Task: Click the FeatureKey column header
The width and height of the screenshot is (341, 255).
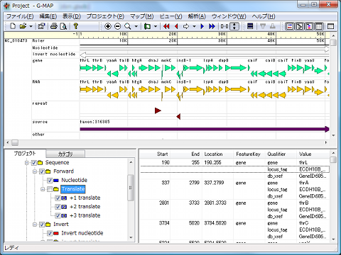Action: [x=249, y=154]
